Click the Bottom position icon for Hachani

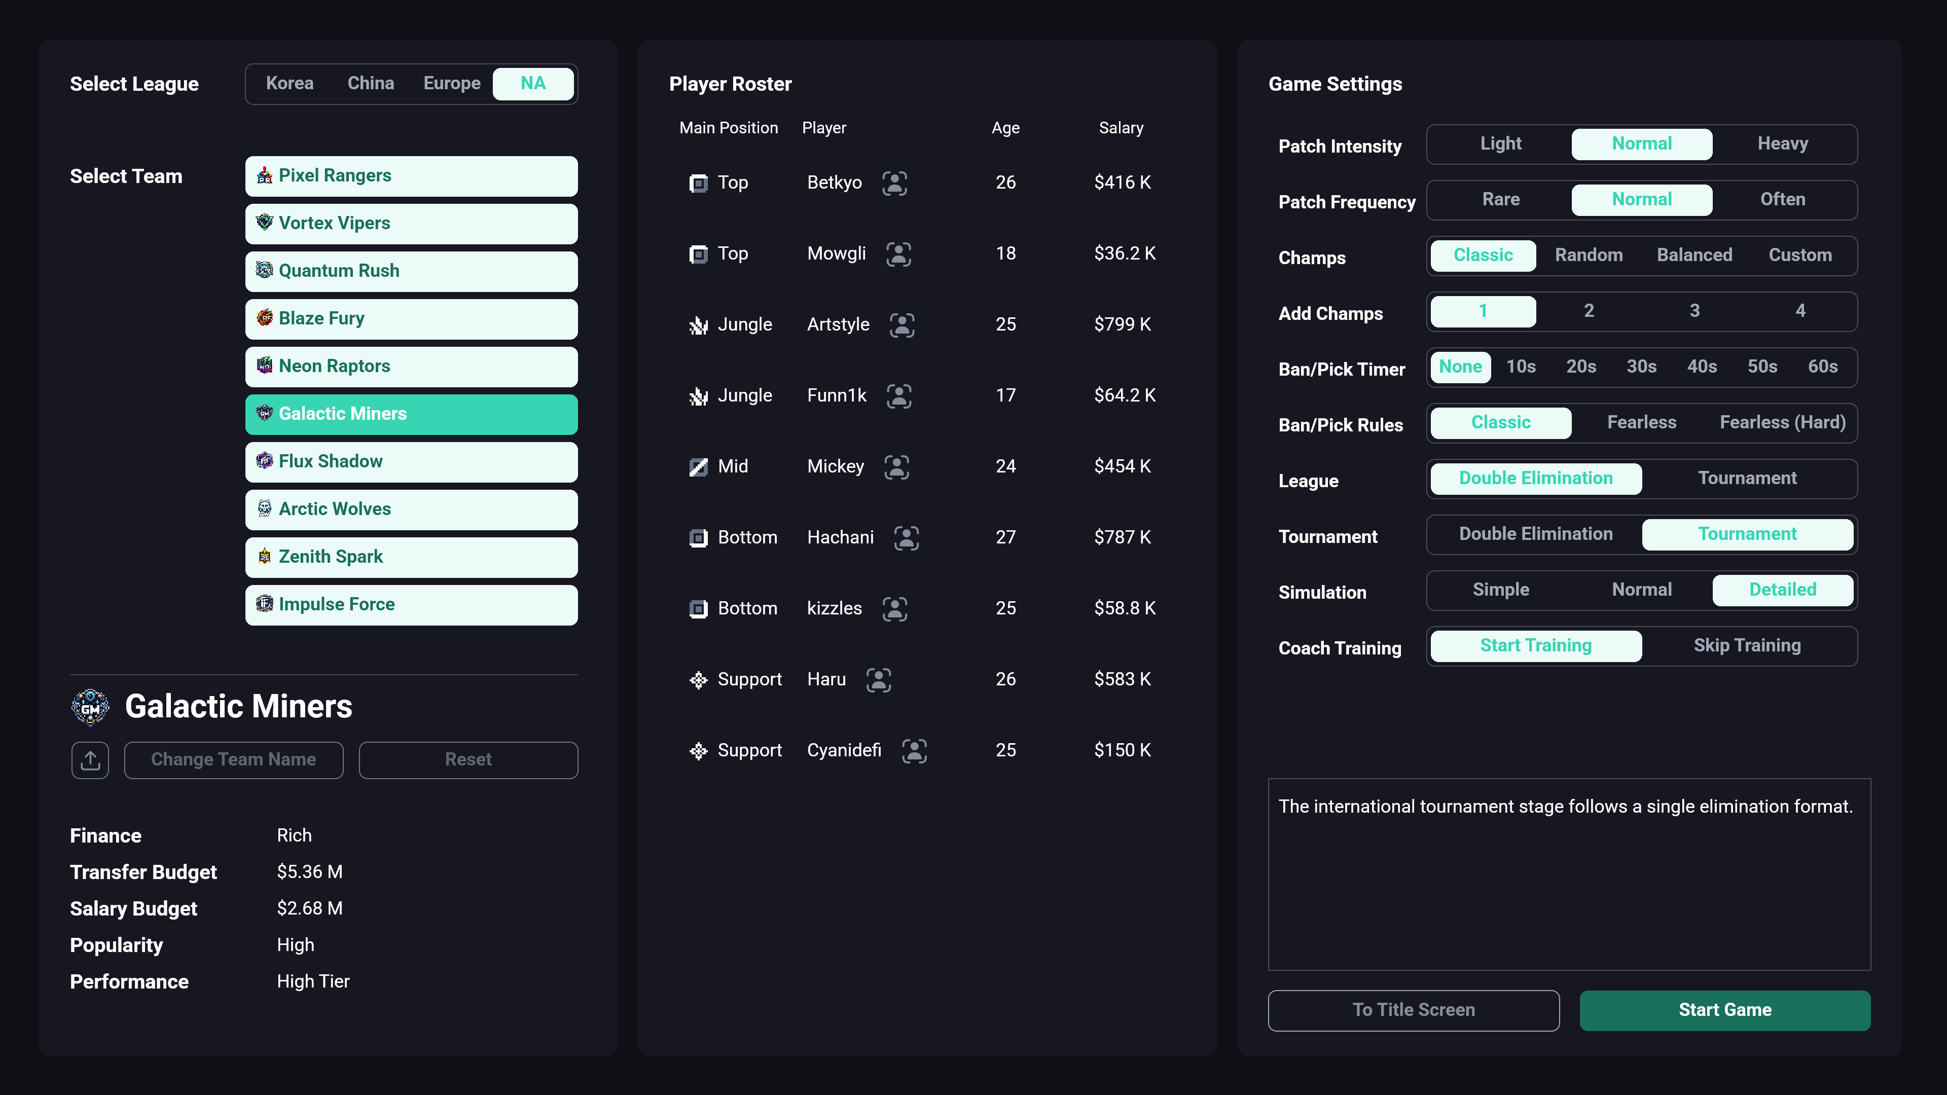click(698, 538)
